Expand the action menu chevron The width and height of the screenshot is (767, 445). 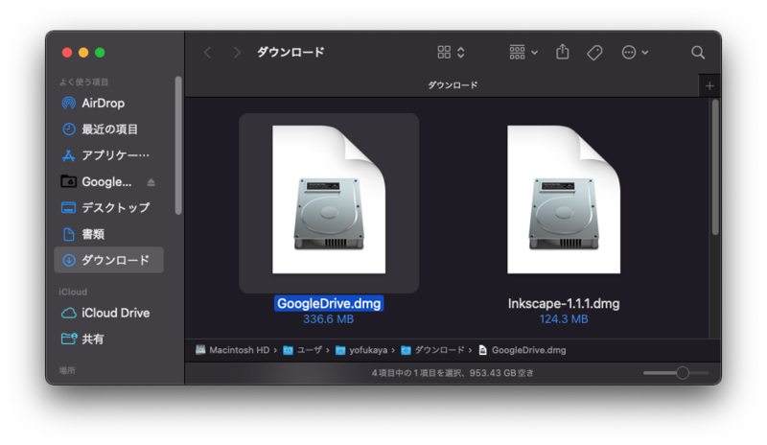645,53
